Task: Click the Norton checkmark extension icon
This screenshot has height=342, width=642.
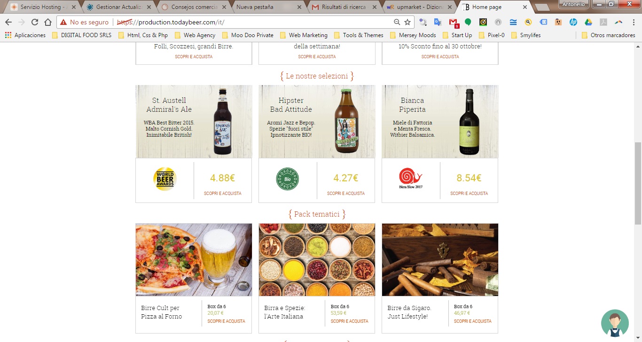Action: coord(483,22)
